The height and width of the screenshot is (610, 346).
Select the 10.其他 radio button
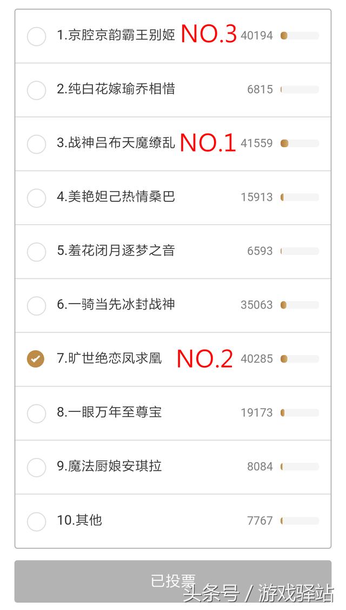point(36,521)
